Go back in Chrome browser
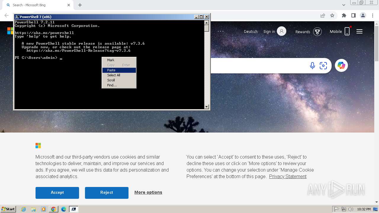Viewport: 379px width, 213px height. point(7,16)
